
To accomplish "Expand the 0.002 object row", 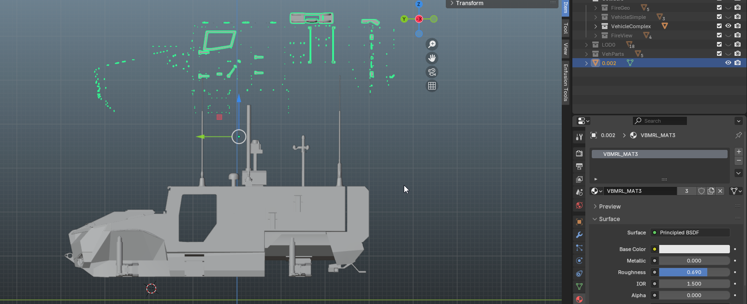I will coord(586,63).
